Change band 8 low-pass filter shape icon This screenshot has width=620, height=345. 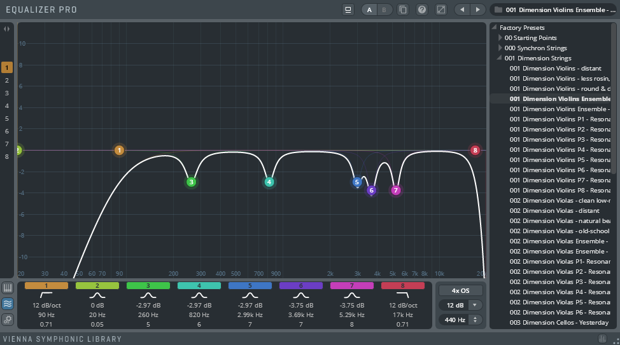tap(402, 295)
